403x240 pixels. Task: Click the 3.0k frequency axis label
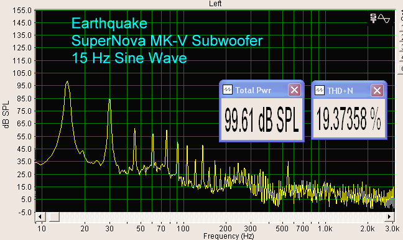[x=392, y=228]
